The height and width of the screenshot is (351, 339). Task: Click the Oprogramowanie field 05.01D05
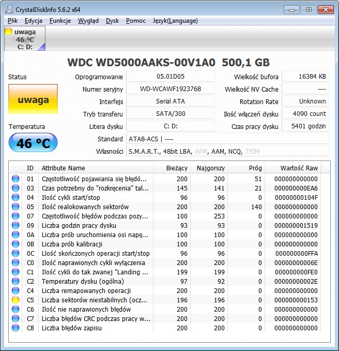tap(171, 77)
